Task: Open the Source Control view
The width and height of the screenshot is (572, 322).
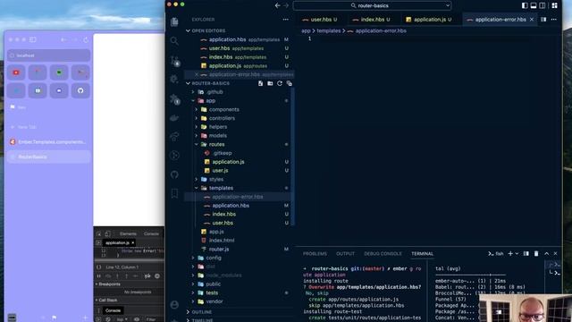Action: [175, 61]
